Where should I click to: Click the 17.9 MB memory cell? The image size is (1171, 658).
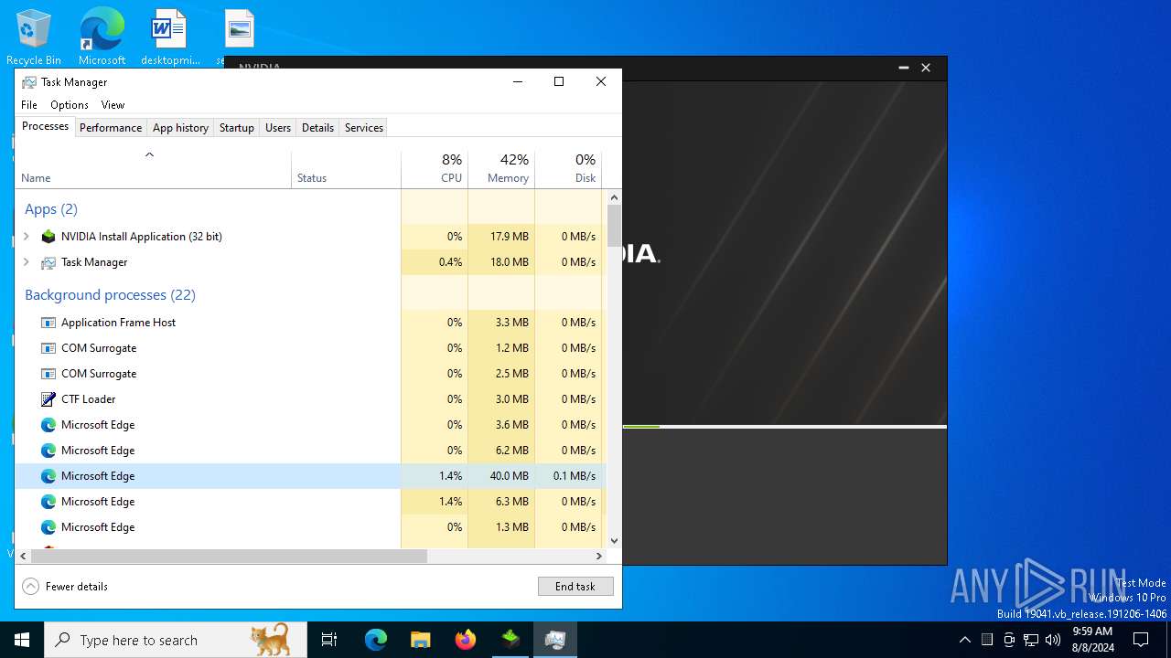pyautogui.click(x=501, y=237)
